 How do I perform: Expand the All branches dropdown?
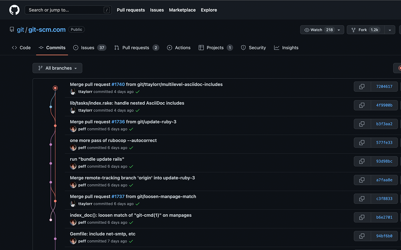pyautogui.click(x=57, y=68)
